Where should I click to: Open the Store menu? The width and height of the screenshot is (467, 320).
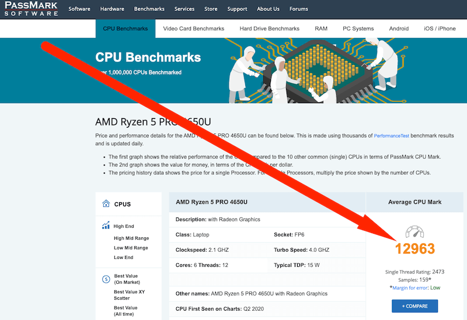coord(211,9)
